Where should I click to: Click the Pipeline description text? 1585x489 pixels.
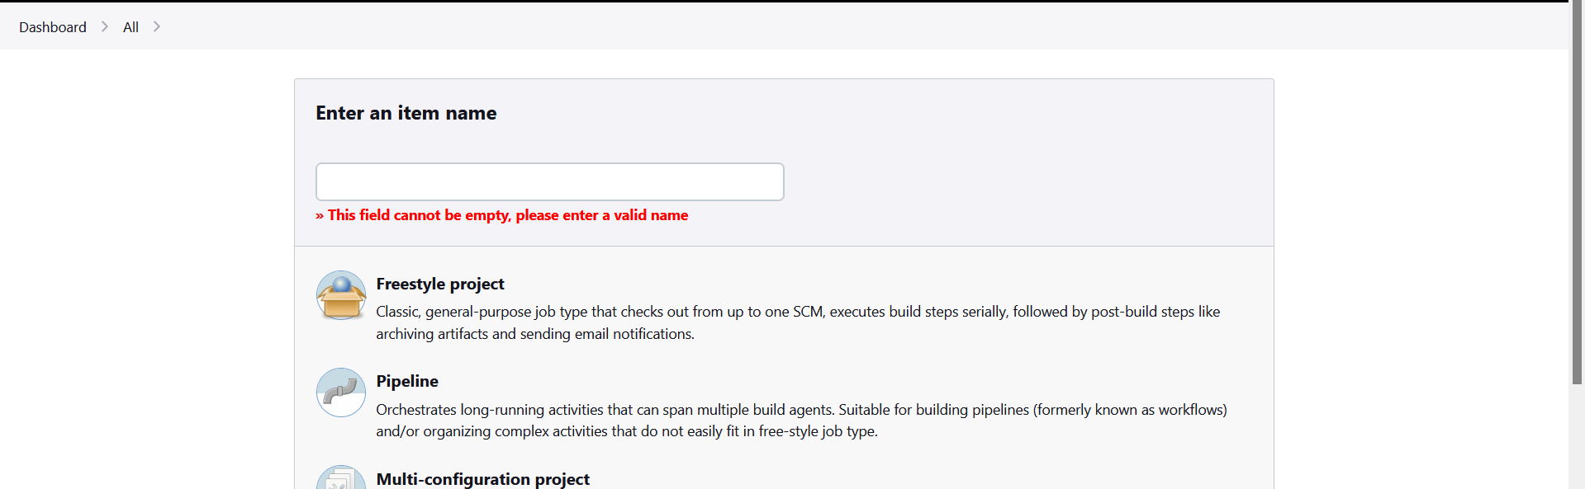[800, 410]
